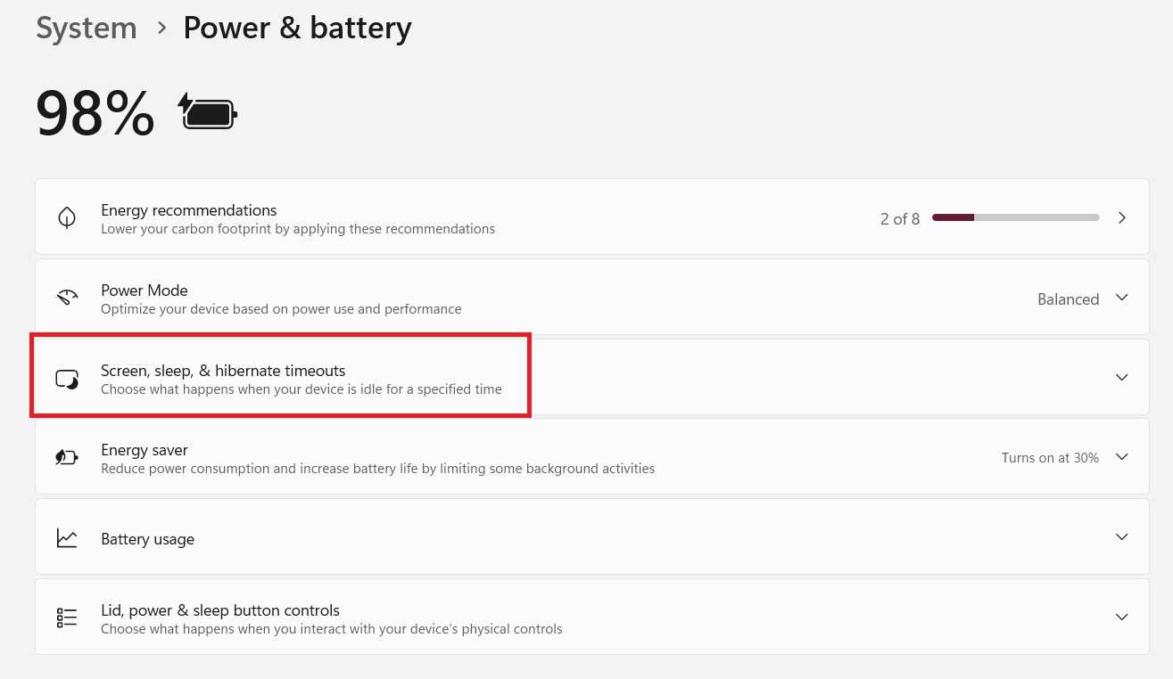
Task: Click the Energy saver battery leaf icon
Action: (x=67, y=457)
